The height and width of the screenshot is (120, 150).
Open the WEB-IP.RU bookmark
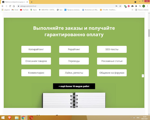(47, 10)
